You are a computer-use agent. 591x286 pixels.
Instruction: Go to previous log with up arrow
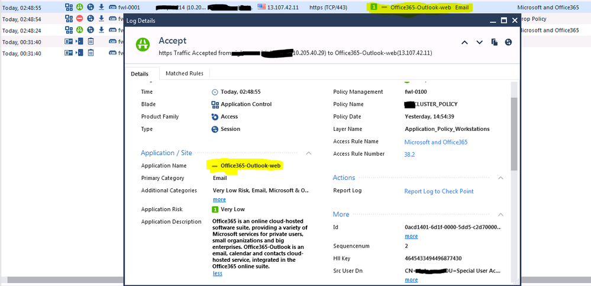[464, 42]
